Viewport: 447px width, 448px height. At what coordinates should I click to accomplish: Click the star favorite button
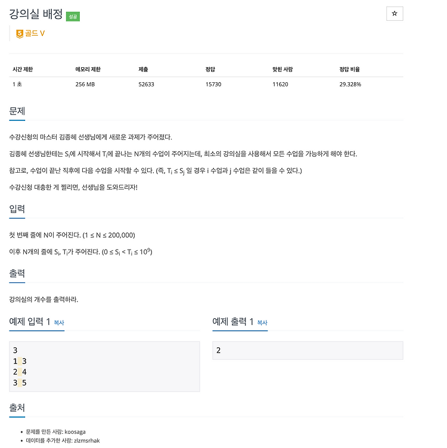(x=395, y=14)
